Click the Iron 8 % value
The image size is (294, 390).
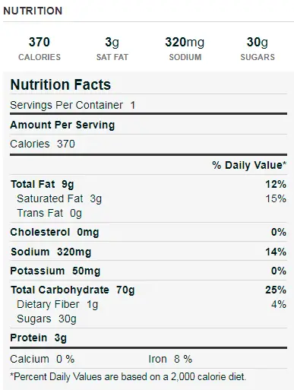(170, 359)
